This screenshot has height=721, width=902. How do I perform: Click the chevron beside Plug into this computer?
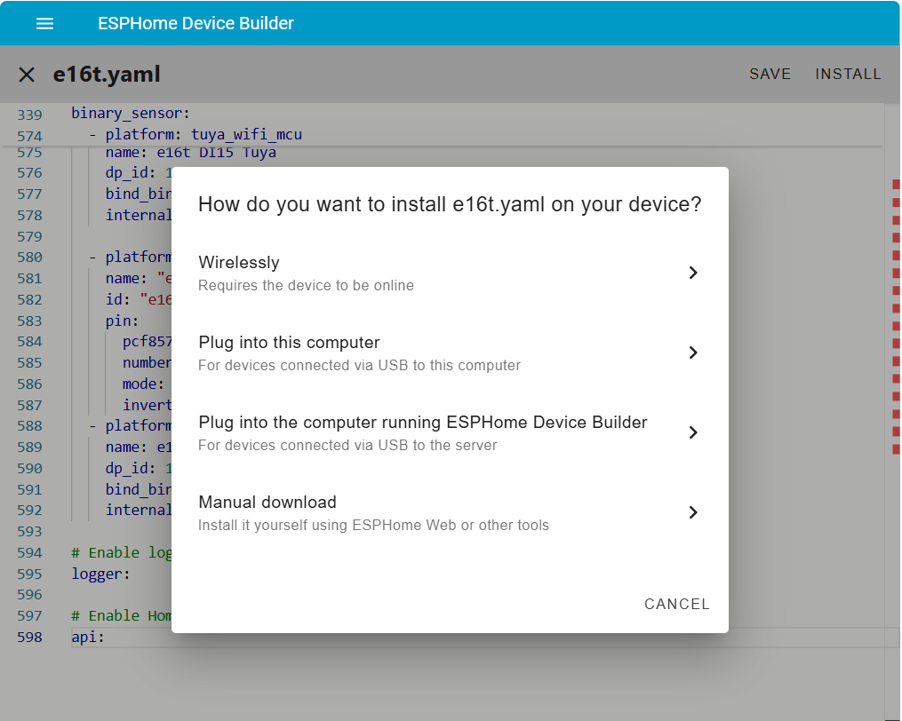tap(693, 353)
